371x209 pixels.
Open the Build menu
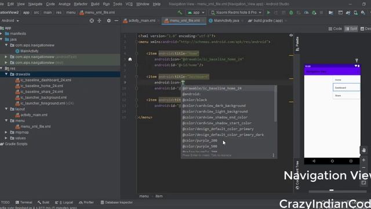(95, 4)
